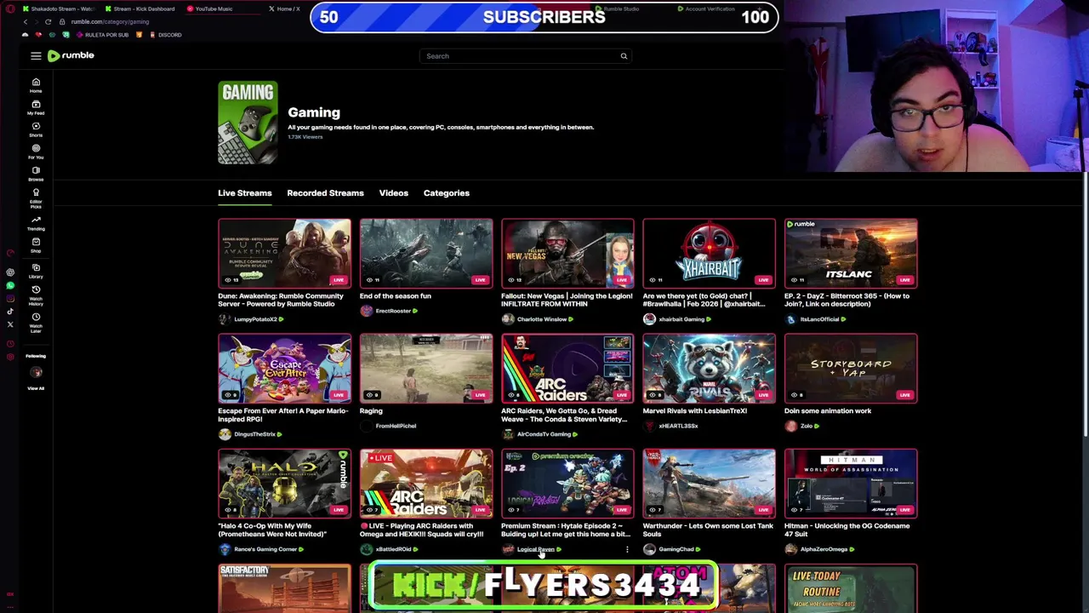Click View All under Following
Image resolution: width=1089 pixels, height=613 pixels.
coord(36,388)
